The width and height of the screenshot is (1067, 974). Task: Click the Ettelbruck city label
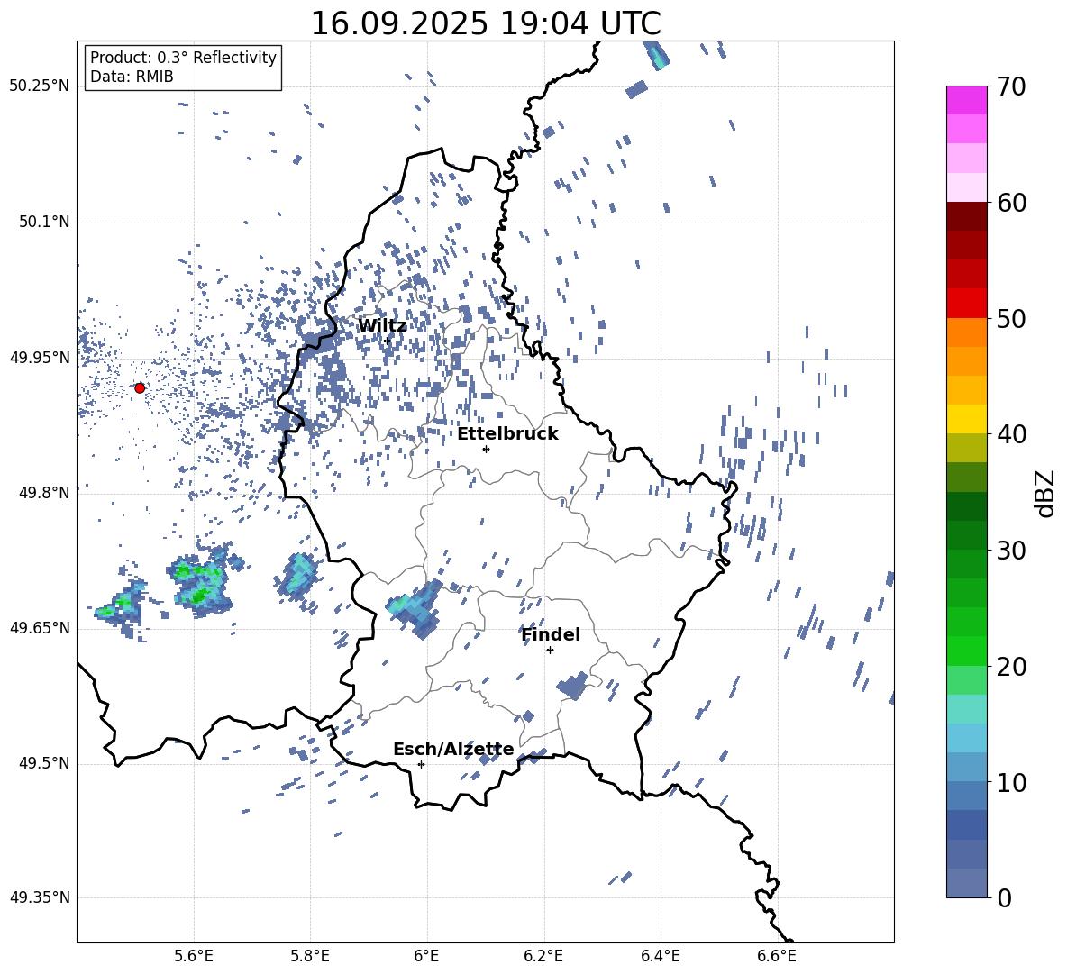tap(507, 434)
